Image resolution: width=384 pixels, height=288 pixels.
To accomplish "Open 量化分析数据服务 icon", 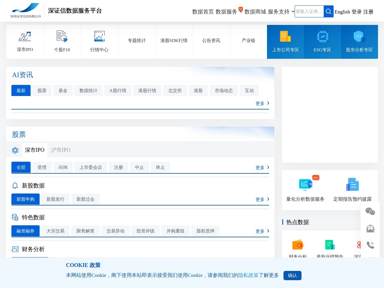I will (x=305, y=184).
